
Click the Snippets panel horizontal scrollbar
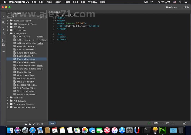click(17, 121)
